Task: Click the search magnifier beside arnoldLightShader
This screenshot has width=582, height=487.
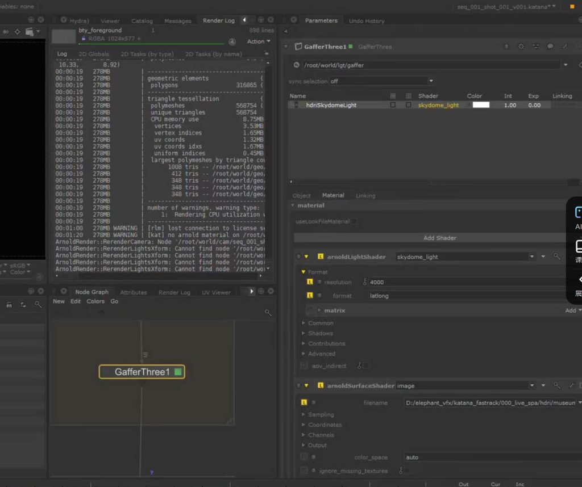Action: (x=557, y=257)
